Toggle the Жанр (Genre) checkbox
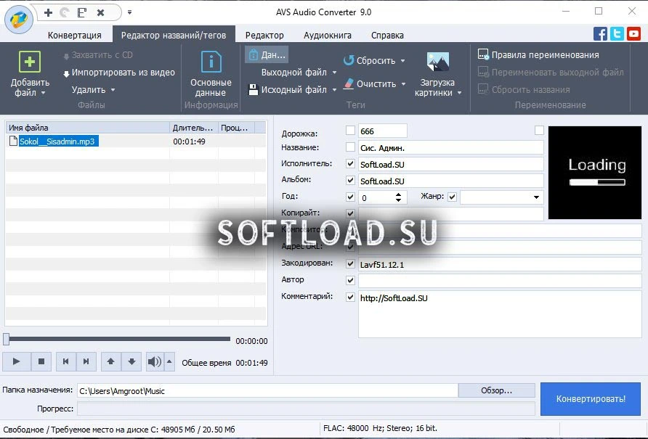 (x=452, y=197)
